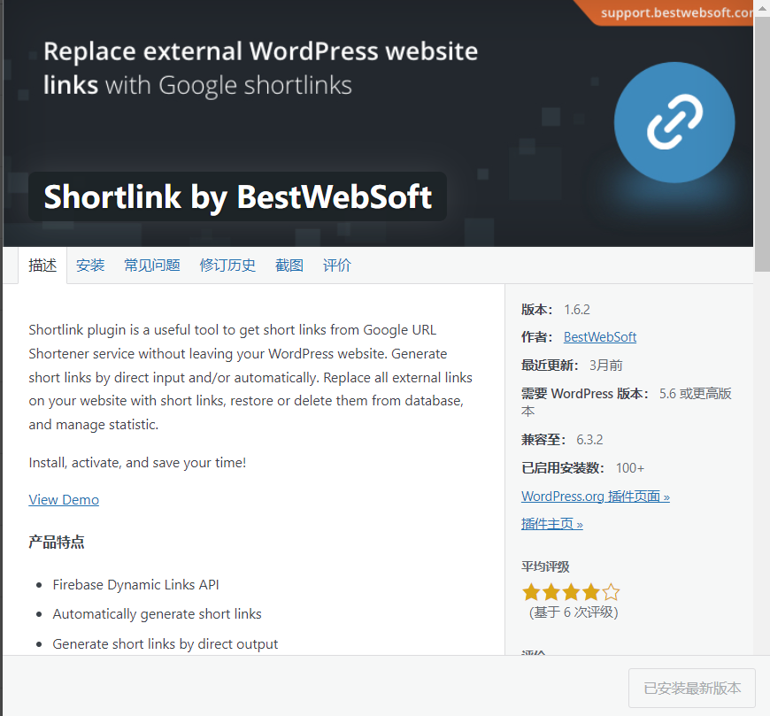770x716 pixels.
Task: Switch to the 安装 tab
Action: (90, 266)
